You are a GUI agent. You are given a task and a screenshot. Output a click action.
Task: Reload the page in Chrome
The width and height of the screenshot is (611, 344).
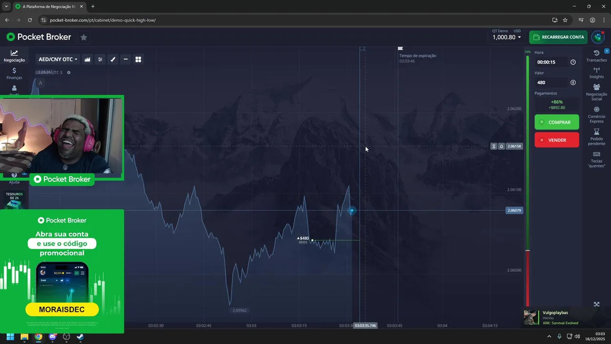(30, 20)
